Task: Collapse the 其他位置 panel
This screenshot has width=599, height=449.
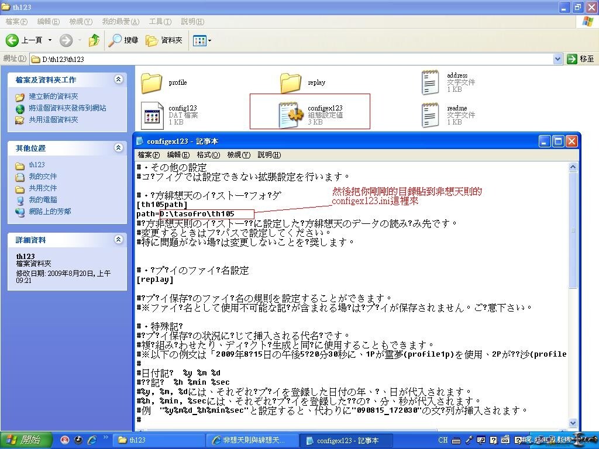Action: [119, 148]
